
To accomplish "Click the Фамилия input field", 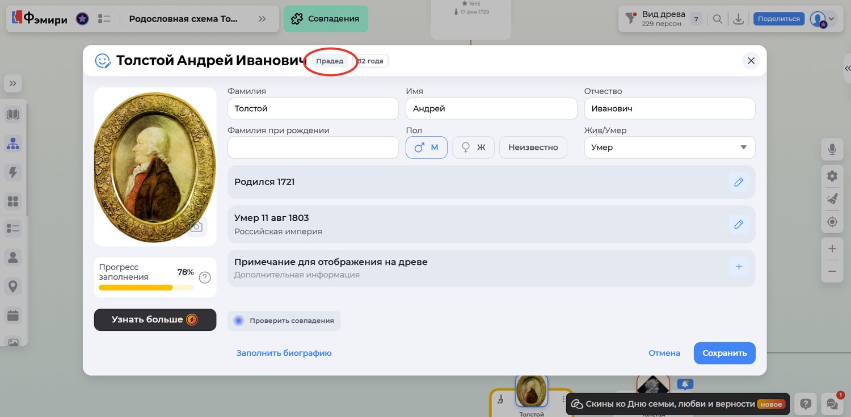I will [x=313, y=109].
